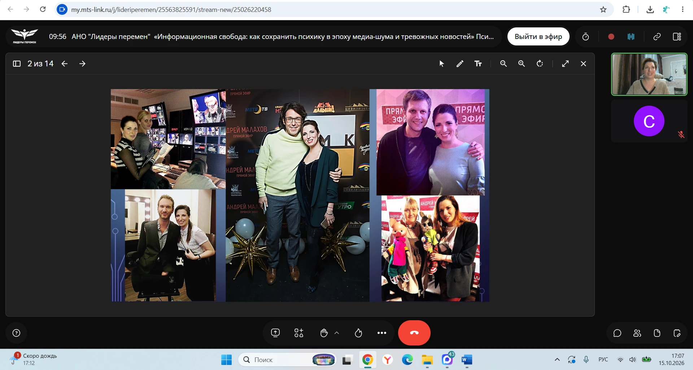The width and height of the screenshot is (693, 370).
Task: Expand presentation to fullscreen
Action: (566, 64)
